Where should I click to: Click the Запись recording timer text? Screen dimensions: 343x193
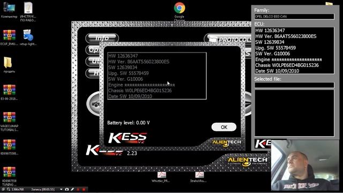[x=43, y=189]
